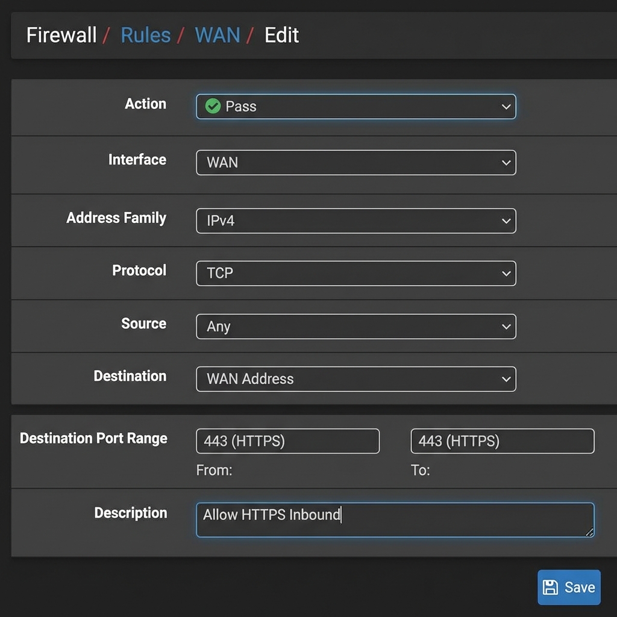Navigate to Rules via the breadcrumb
The height and width of the screenshot is (617, 617).
click(145, 35)
